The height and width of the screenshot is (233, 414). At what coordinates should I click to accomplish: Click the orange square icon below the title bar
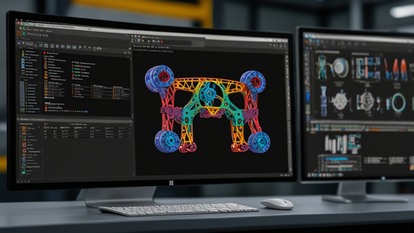(19, 33)
